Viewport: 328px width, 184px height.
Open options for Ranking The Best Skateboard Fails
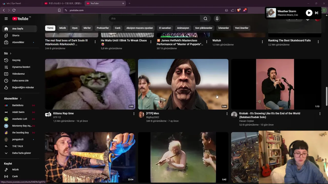pos(318,42)
